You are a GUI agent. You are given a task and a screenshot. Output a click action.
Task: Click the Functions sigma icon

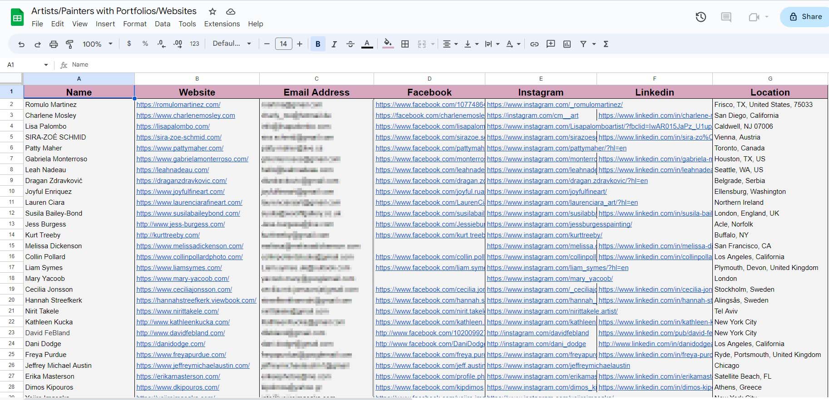pos(606,44)
